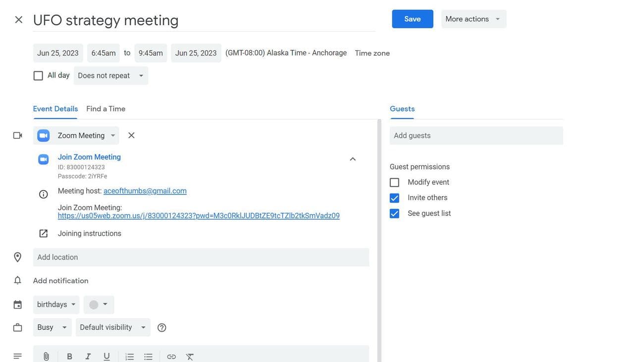Image resolution: width=644 pixels, height=362 pixels.
Task: Click the blue Save button
Action: pos(412,19)
